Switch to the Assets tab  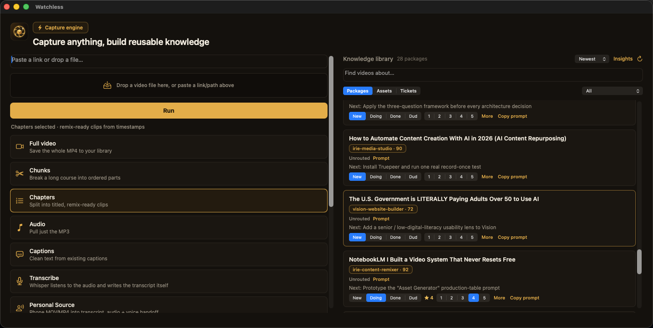pos(384,91)
